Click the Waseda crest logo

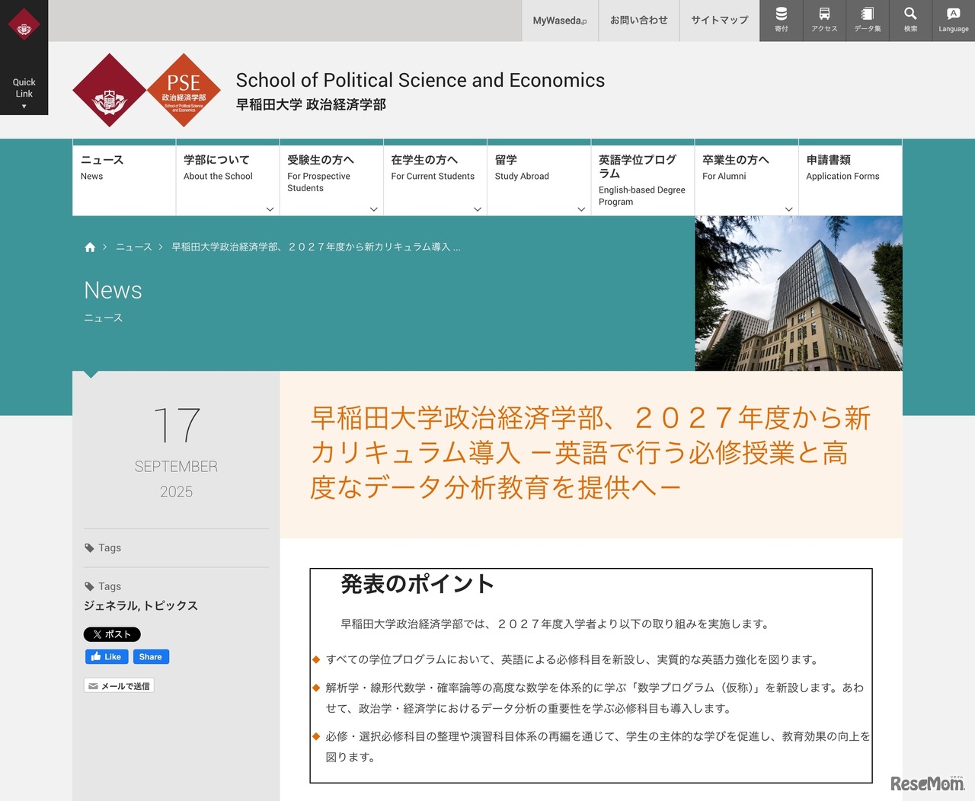(109, 90)
